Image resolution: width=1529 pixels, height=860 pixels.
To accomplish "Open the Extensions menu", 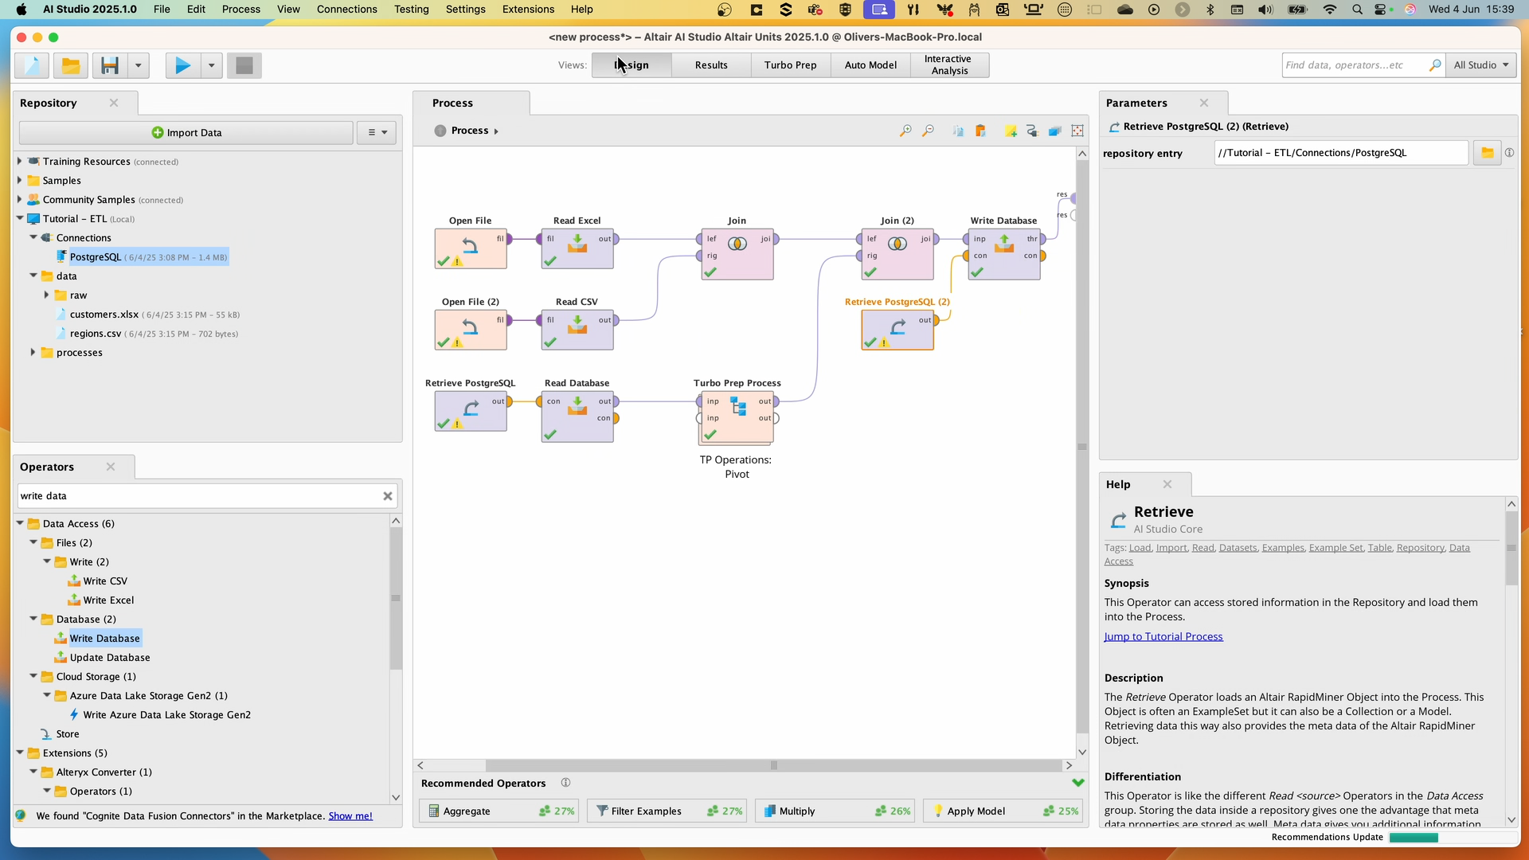I will coord(527,9).
